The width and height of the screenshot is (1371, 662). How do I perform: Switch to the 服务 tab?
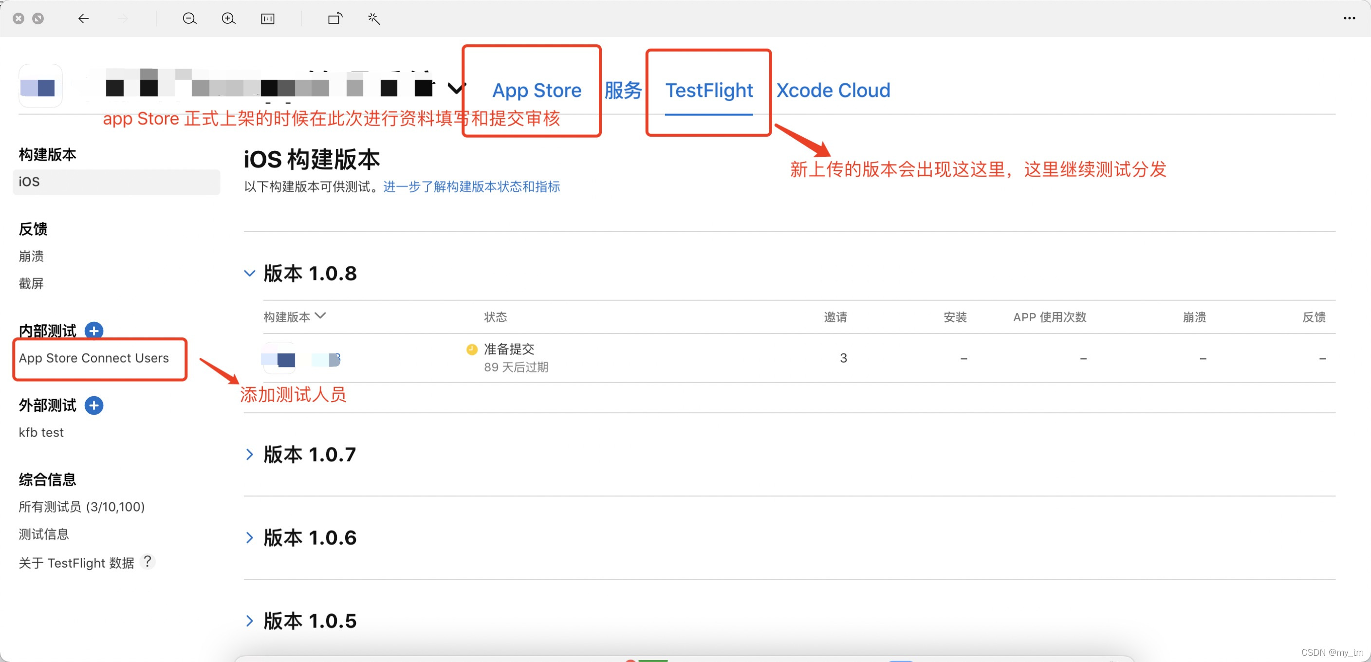(623, 90)
